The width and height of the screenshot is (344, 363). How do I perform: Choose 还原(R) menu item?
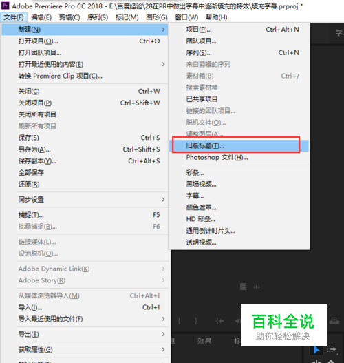(85, 184)
